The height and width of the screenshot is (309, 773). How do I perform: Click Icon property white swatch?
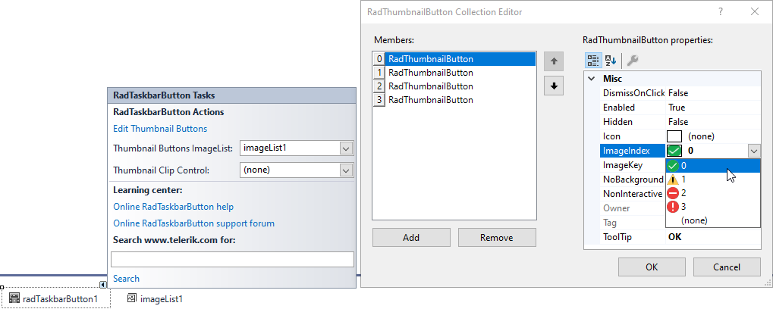(x=674, y=136)
